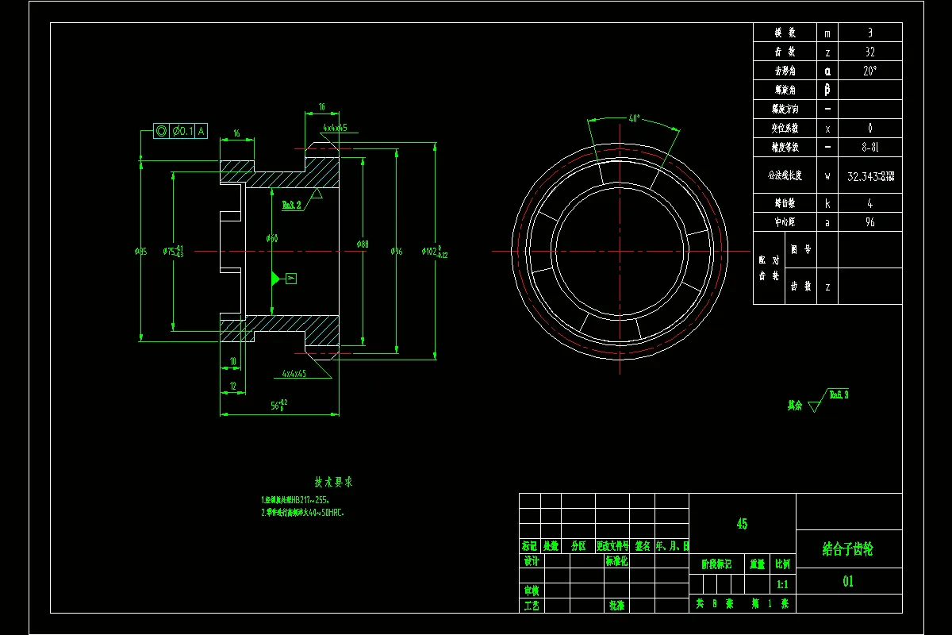Select the 56 overall length dimension

pos(278,405)
